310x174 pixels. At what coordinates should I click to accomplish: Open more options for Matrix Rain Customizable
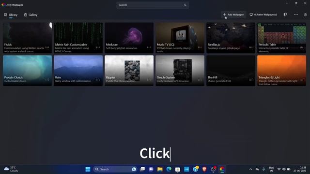[x=98, y=47]
